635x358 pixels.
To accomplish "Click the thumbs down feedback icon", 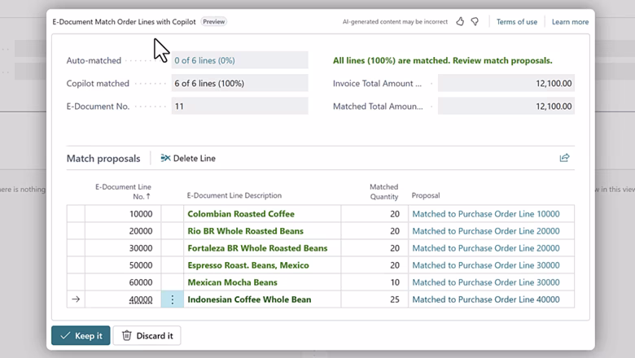I will (x=475, y=22).
